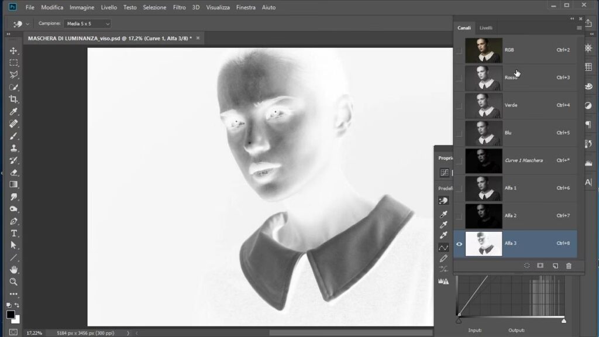Open the Filtro menu
This screenshot has width=599, height=337.
(180, 8)
